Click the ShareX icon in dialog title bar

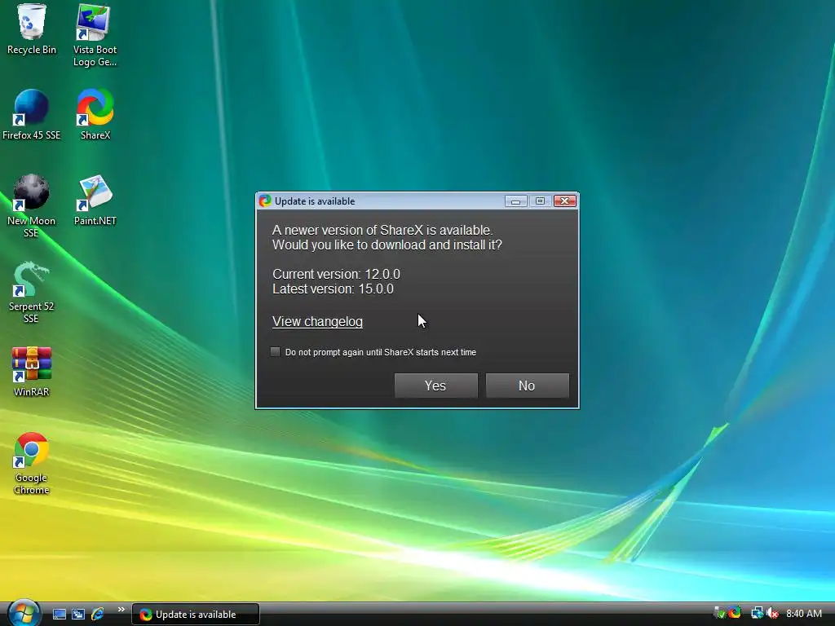[265, 201]
